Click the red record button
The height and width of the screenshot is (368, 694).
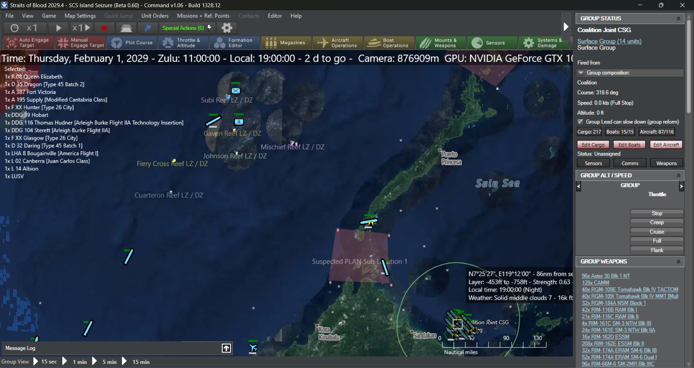click(x=104, y=28)
